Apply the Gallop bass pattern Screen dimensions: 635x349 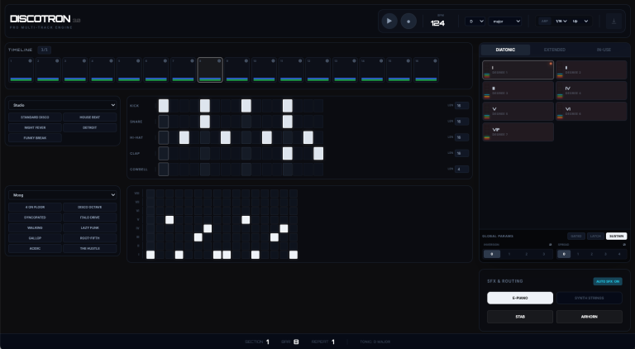pos(36,238)
